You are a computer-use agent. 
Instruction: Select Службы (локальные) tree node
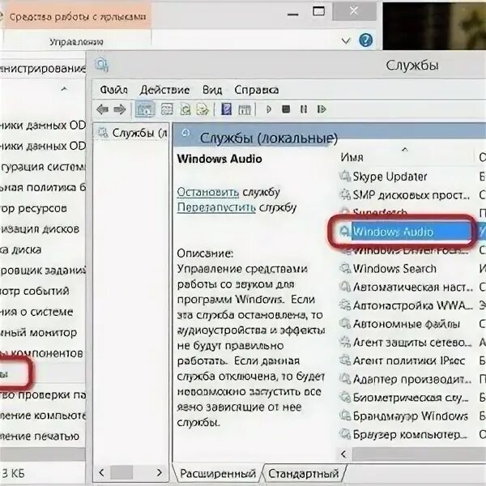point(133,133)
